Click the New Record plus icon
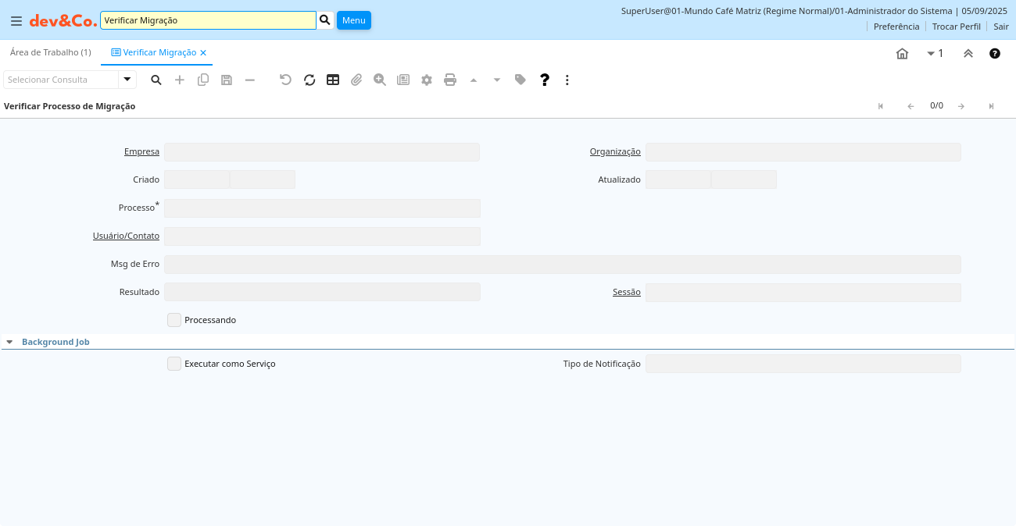The height and width of the screenshot is (526, 1016). (180, 80)
